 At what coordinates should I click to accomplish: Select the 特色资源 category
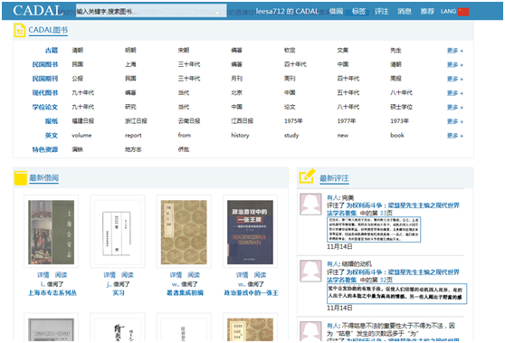[x=44, y=149]
